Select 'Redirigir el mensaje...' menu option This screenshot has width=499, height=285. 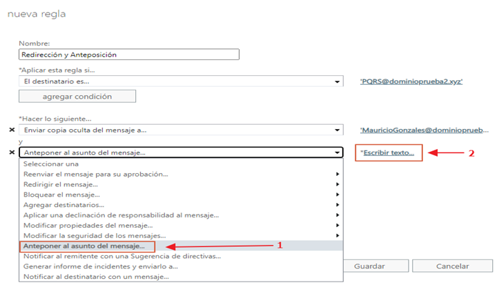61,184
